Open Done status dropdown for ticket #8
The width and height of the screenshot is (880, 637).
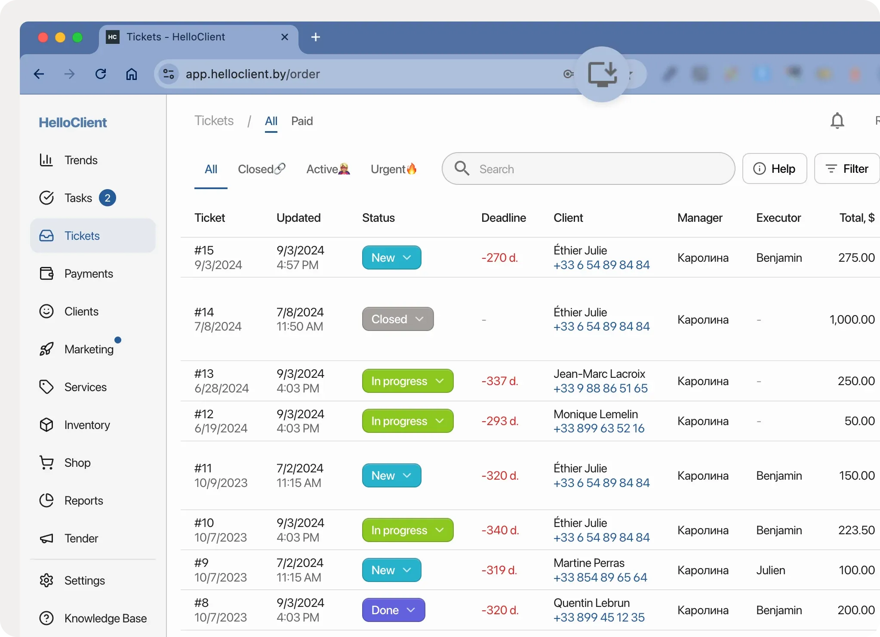pyautogui.click(x=393, y=610)
